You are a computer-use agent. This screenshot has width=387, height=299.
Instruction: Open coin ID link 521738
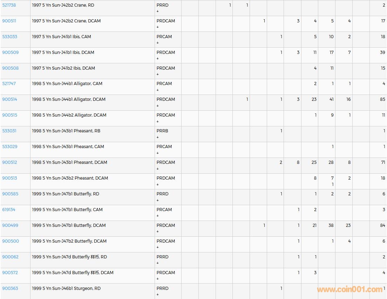[x=9, y=5]
